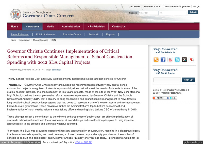Open the YouTube social icon
The width and height of the screenshot is (203, 144).
click(x=170, y=60)
